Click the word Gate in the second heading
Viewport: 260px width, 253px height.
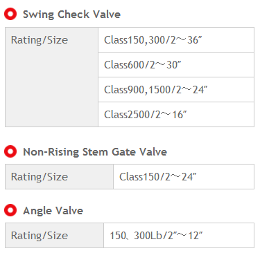[x=123, y=152]
